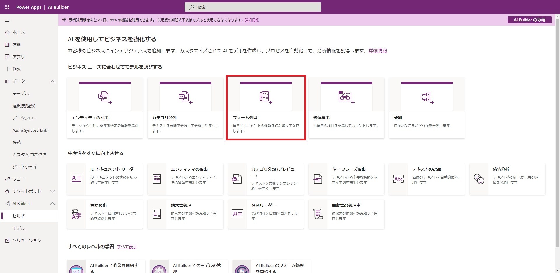Click the diamond icon in the trial banner
The image size is (560, 273).
(64, 20)
